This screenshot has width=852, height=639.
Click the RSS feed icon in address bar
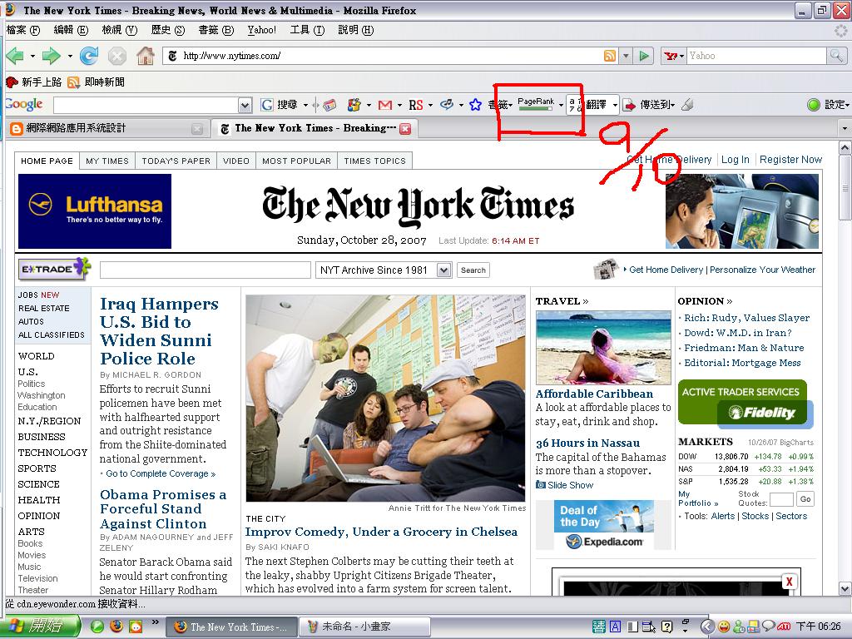[x=610, y=56]
